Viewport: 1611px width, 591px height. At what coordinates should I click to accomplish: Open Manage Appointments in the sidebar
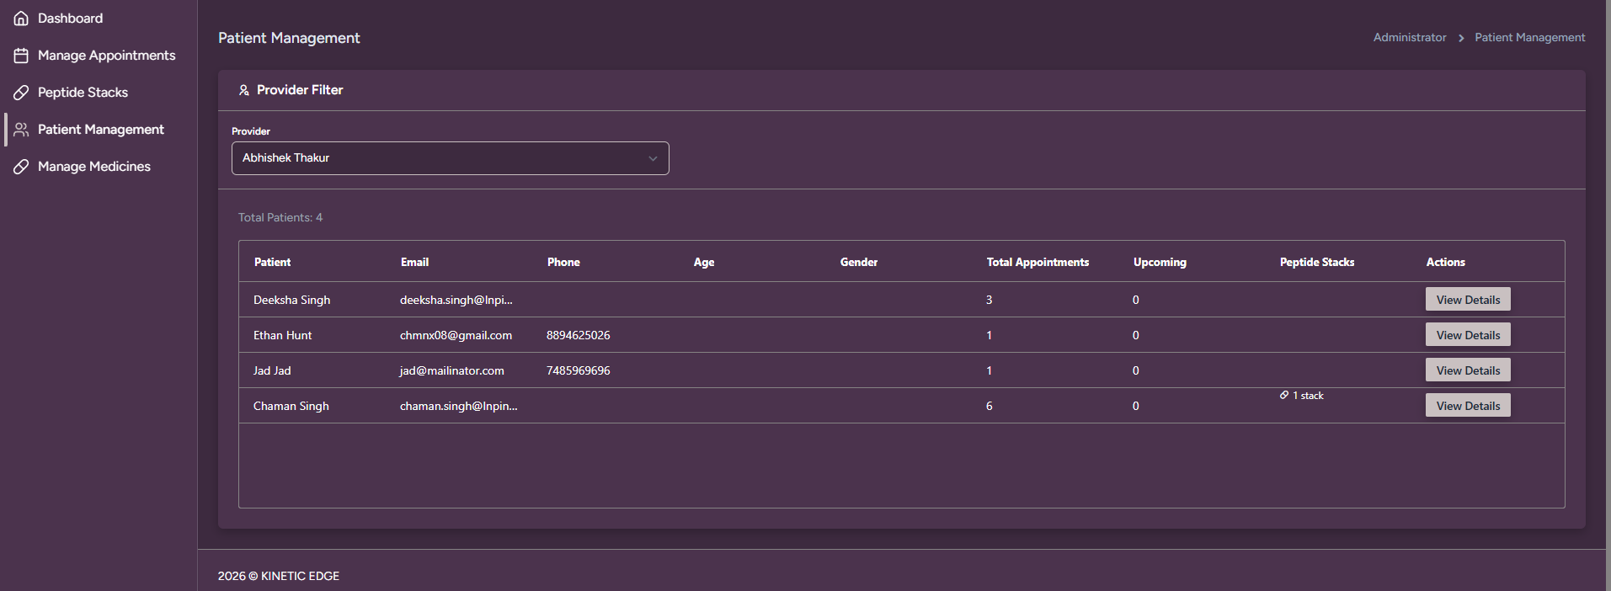point(106,56)
